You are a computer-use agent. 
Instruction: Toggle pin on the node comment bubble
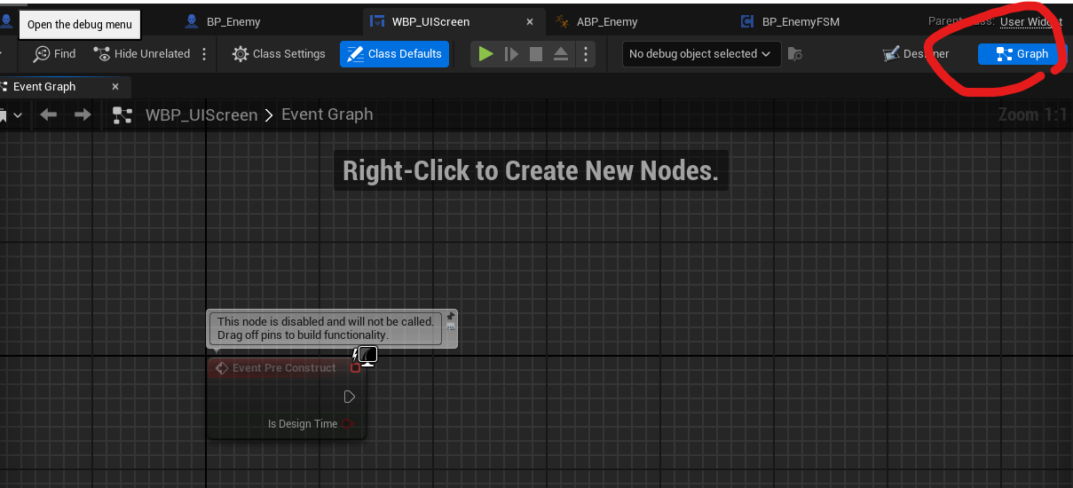(x=451, y=317)
